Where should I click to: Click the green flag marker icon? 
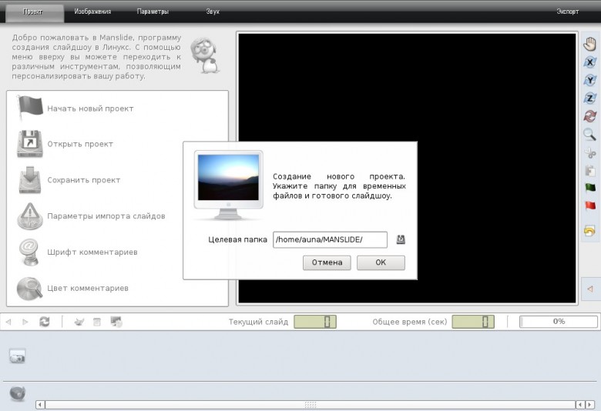click(590, 188)
